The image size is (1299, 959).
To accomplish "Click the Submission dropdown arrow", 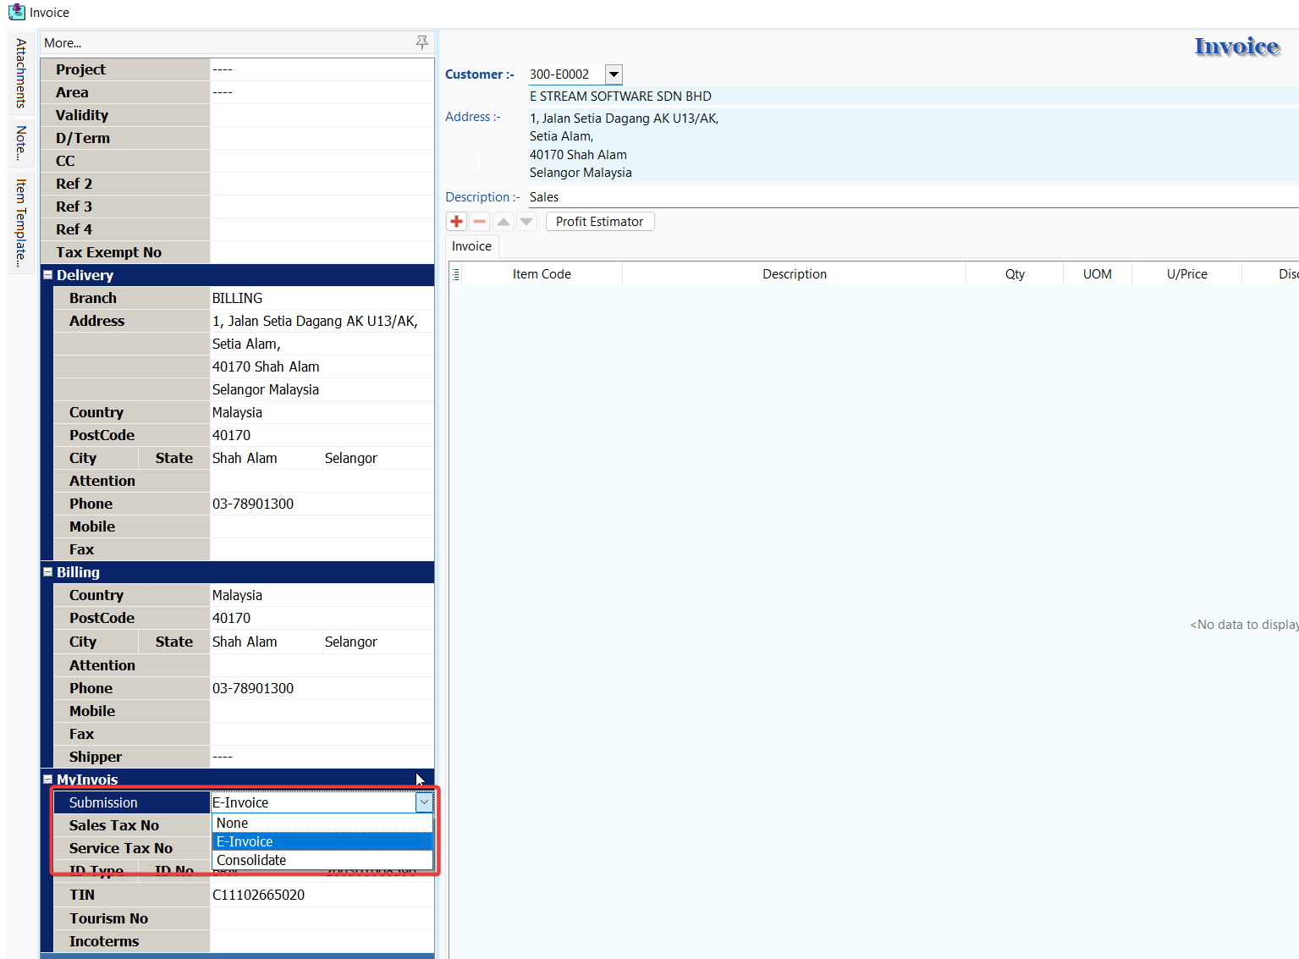I will (424, 802).
